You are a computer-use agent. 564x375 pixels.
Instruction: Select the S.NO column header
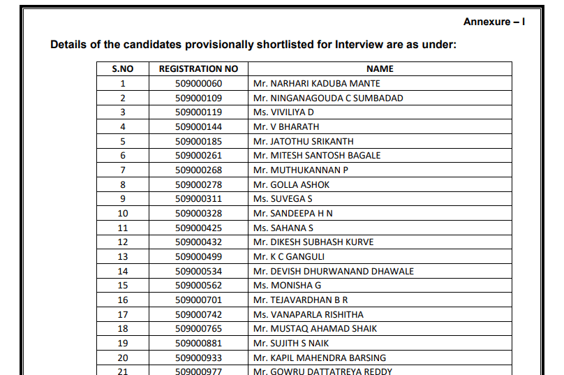pos(122,69)
